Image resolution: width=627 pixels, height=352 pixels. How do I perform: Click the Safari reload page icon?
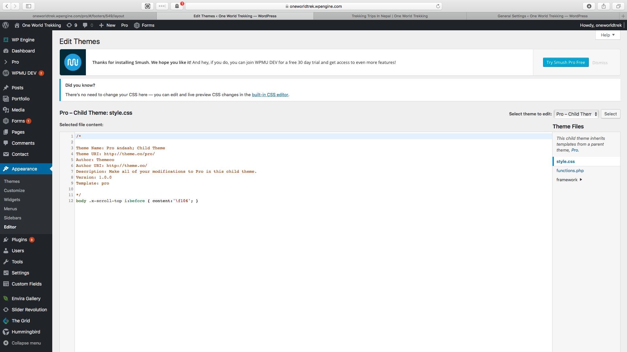pos(438,6)
